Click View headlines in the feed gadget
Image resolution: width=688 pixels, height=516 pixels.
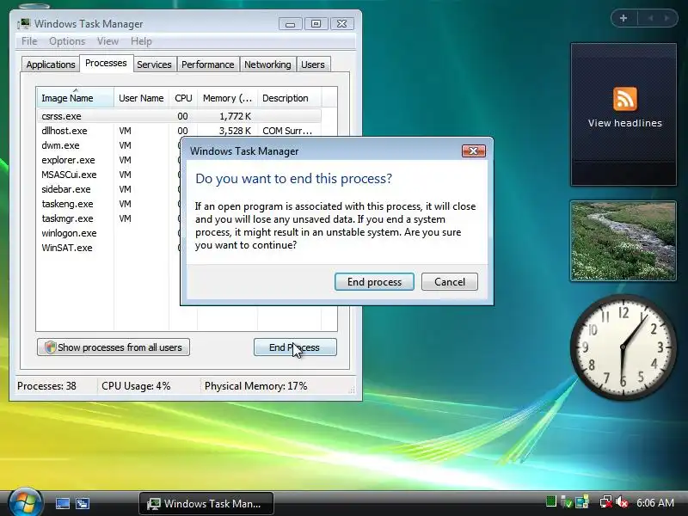(625, 123)
